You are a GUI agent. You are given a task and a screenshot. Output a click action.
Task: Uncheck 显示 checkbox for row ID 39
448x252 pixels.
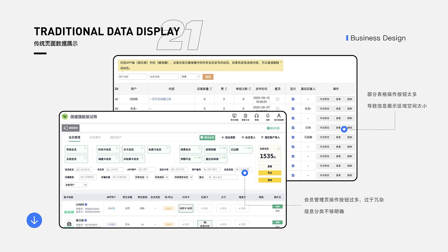(293, 108)
